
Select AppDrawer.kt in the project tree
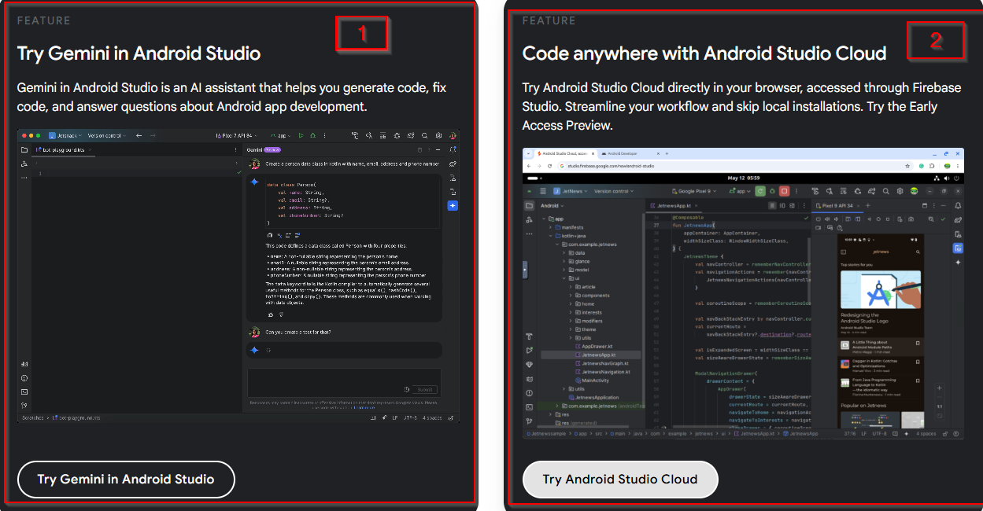click(x=593, y=347)
